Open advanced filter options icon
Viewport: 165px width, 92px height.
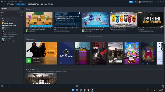pos(21,15)
